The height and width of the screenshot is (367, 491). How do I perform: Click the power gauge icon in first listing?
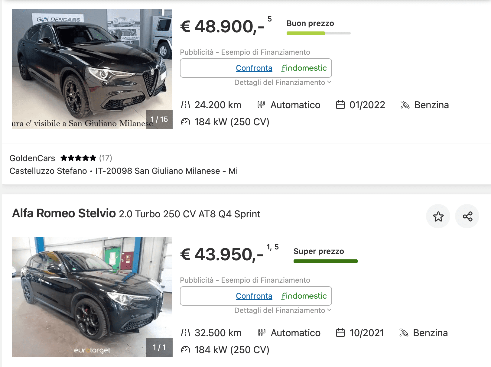pos(185,122)
